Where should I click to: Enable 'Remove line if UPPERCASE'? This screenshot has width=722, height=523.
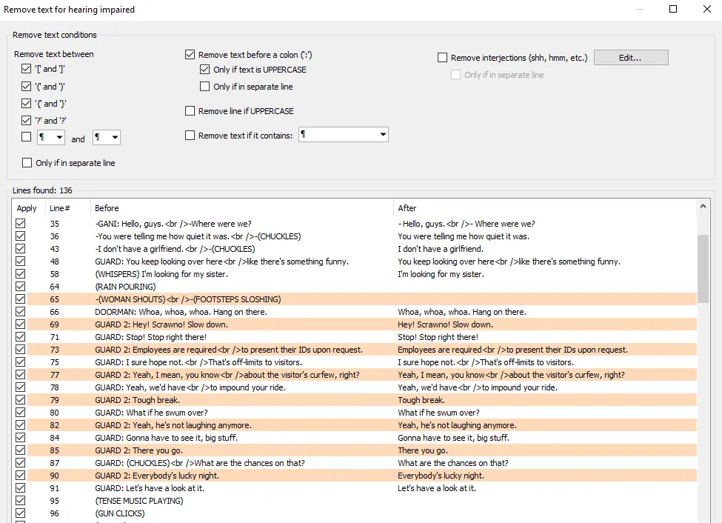pos(190,111)
